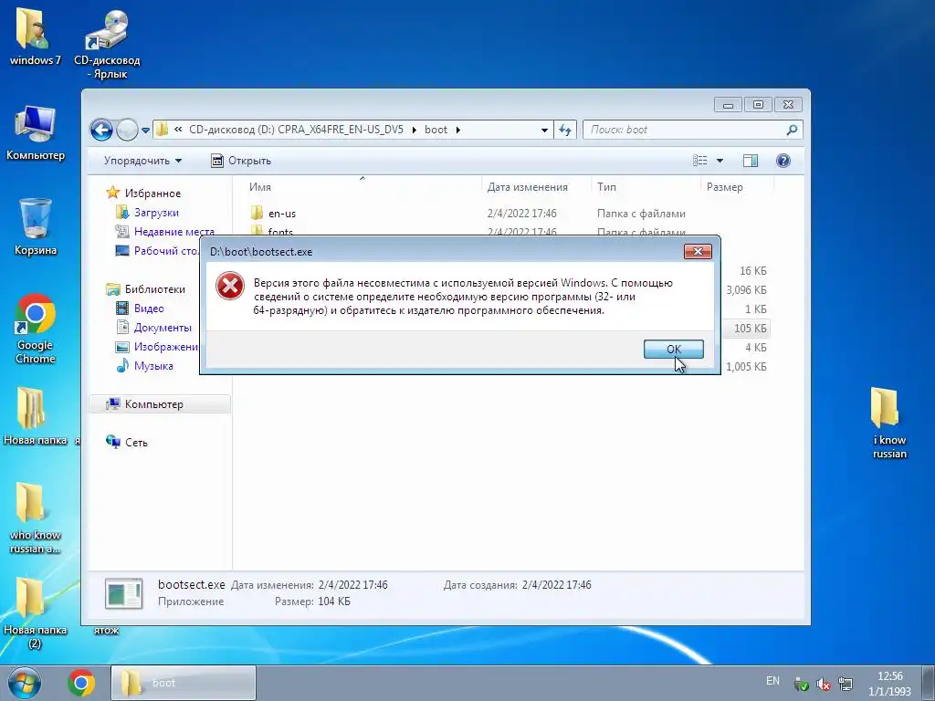Expand the address bar history dropdown

pyautogui.click(x=544, y=130)
